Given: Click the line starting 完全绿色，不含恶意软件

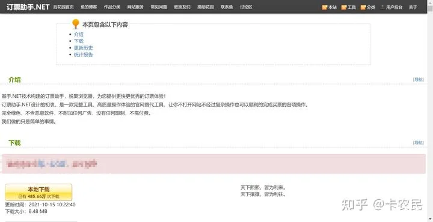Looking at the screenshot, I should 77,113.
